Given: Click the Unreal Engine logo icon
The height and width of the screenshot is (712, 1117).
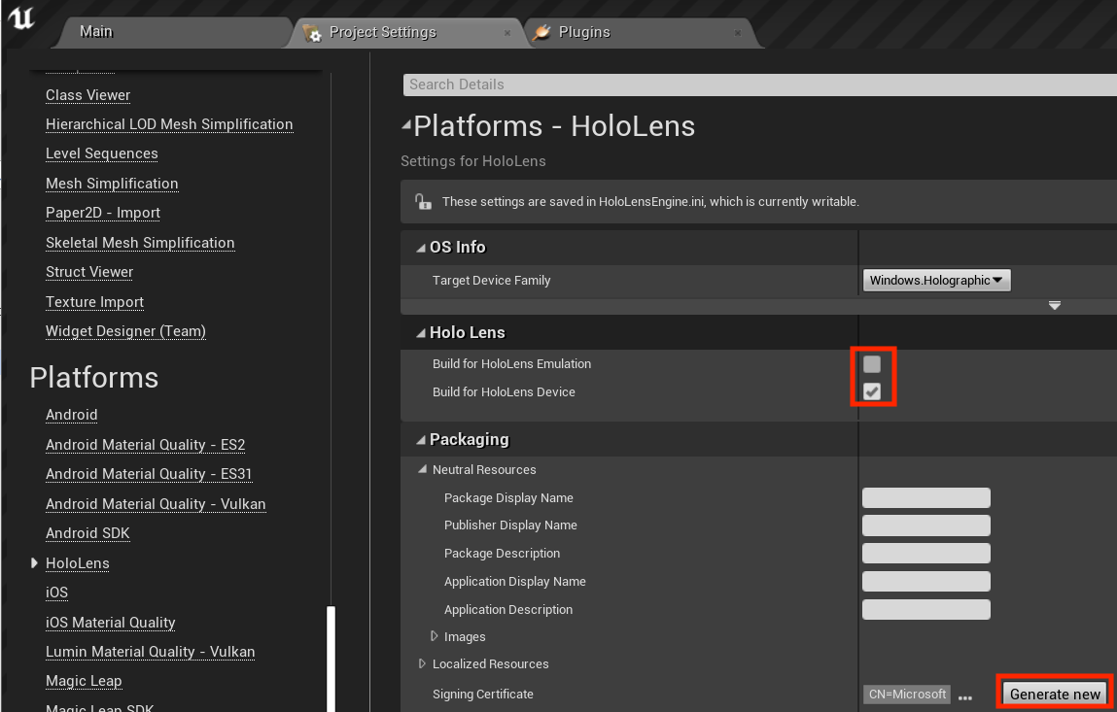Looking at the screenshot, I should coord(20,17).
